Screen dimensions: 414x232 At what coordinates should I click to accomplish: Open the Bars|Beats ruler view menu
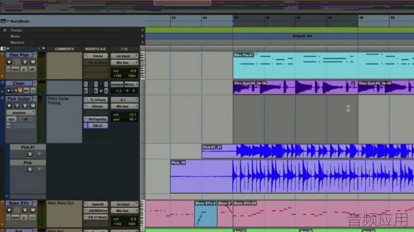coord(5,21)
